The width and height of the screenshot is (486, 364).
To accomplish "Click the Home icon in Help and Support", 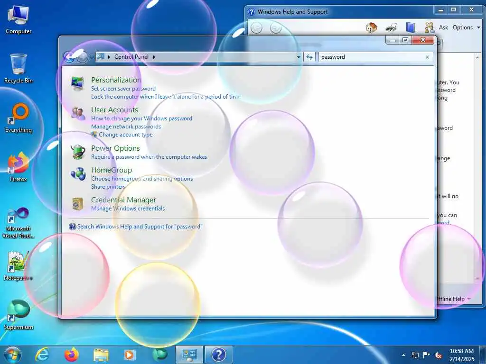I will click(x=371, y=27).
